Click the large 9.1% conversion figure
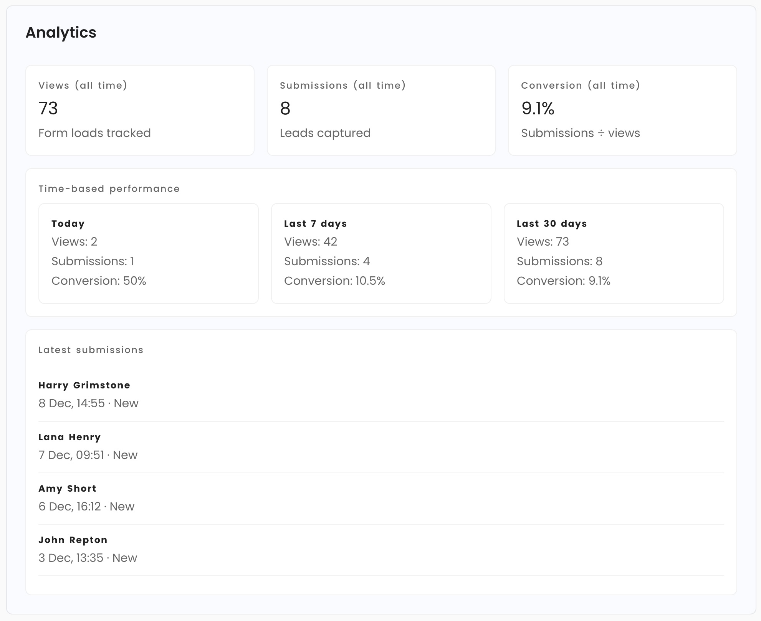 538,108
